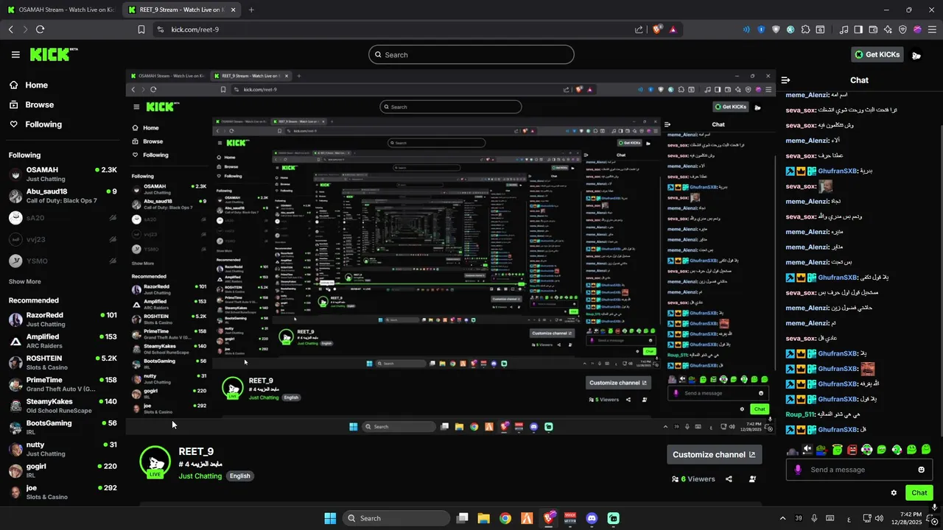Screen dimensions: 943x530
Task: Toggle the Kick sidebar hamburger menu
Action: coord(15,54)
